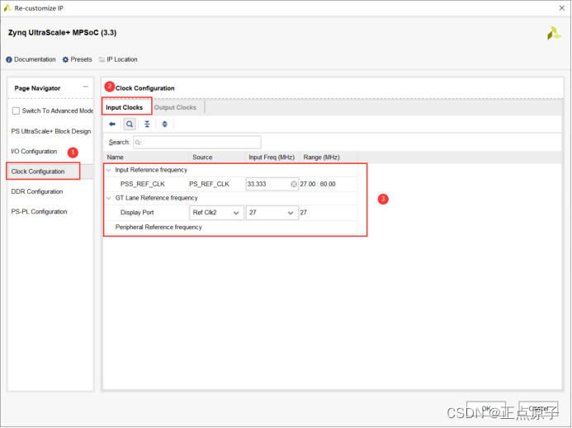The height and width of the screenshot is (428, 572).
Task: Confirm with the OK button
Action: [486, 409]
